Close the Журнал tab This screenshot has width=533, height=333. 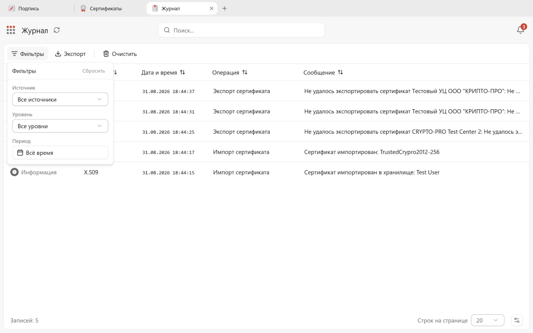(212, 8)
